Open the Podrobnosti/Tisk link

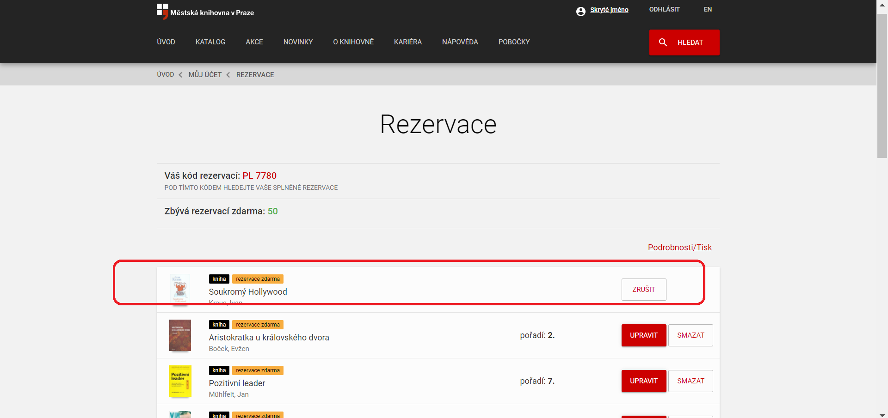click(679, 248)
